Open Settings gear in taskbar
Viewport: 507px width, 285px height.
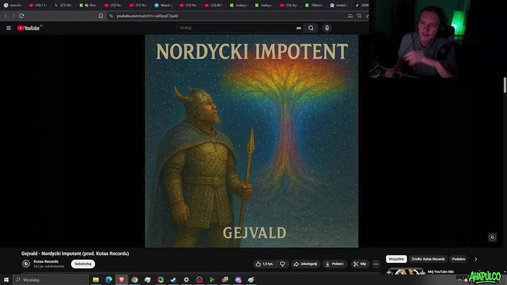[x=186, y=280]
